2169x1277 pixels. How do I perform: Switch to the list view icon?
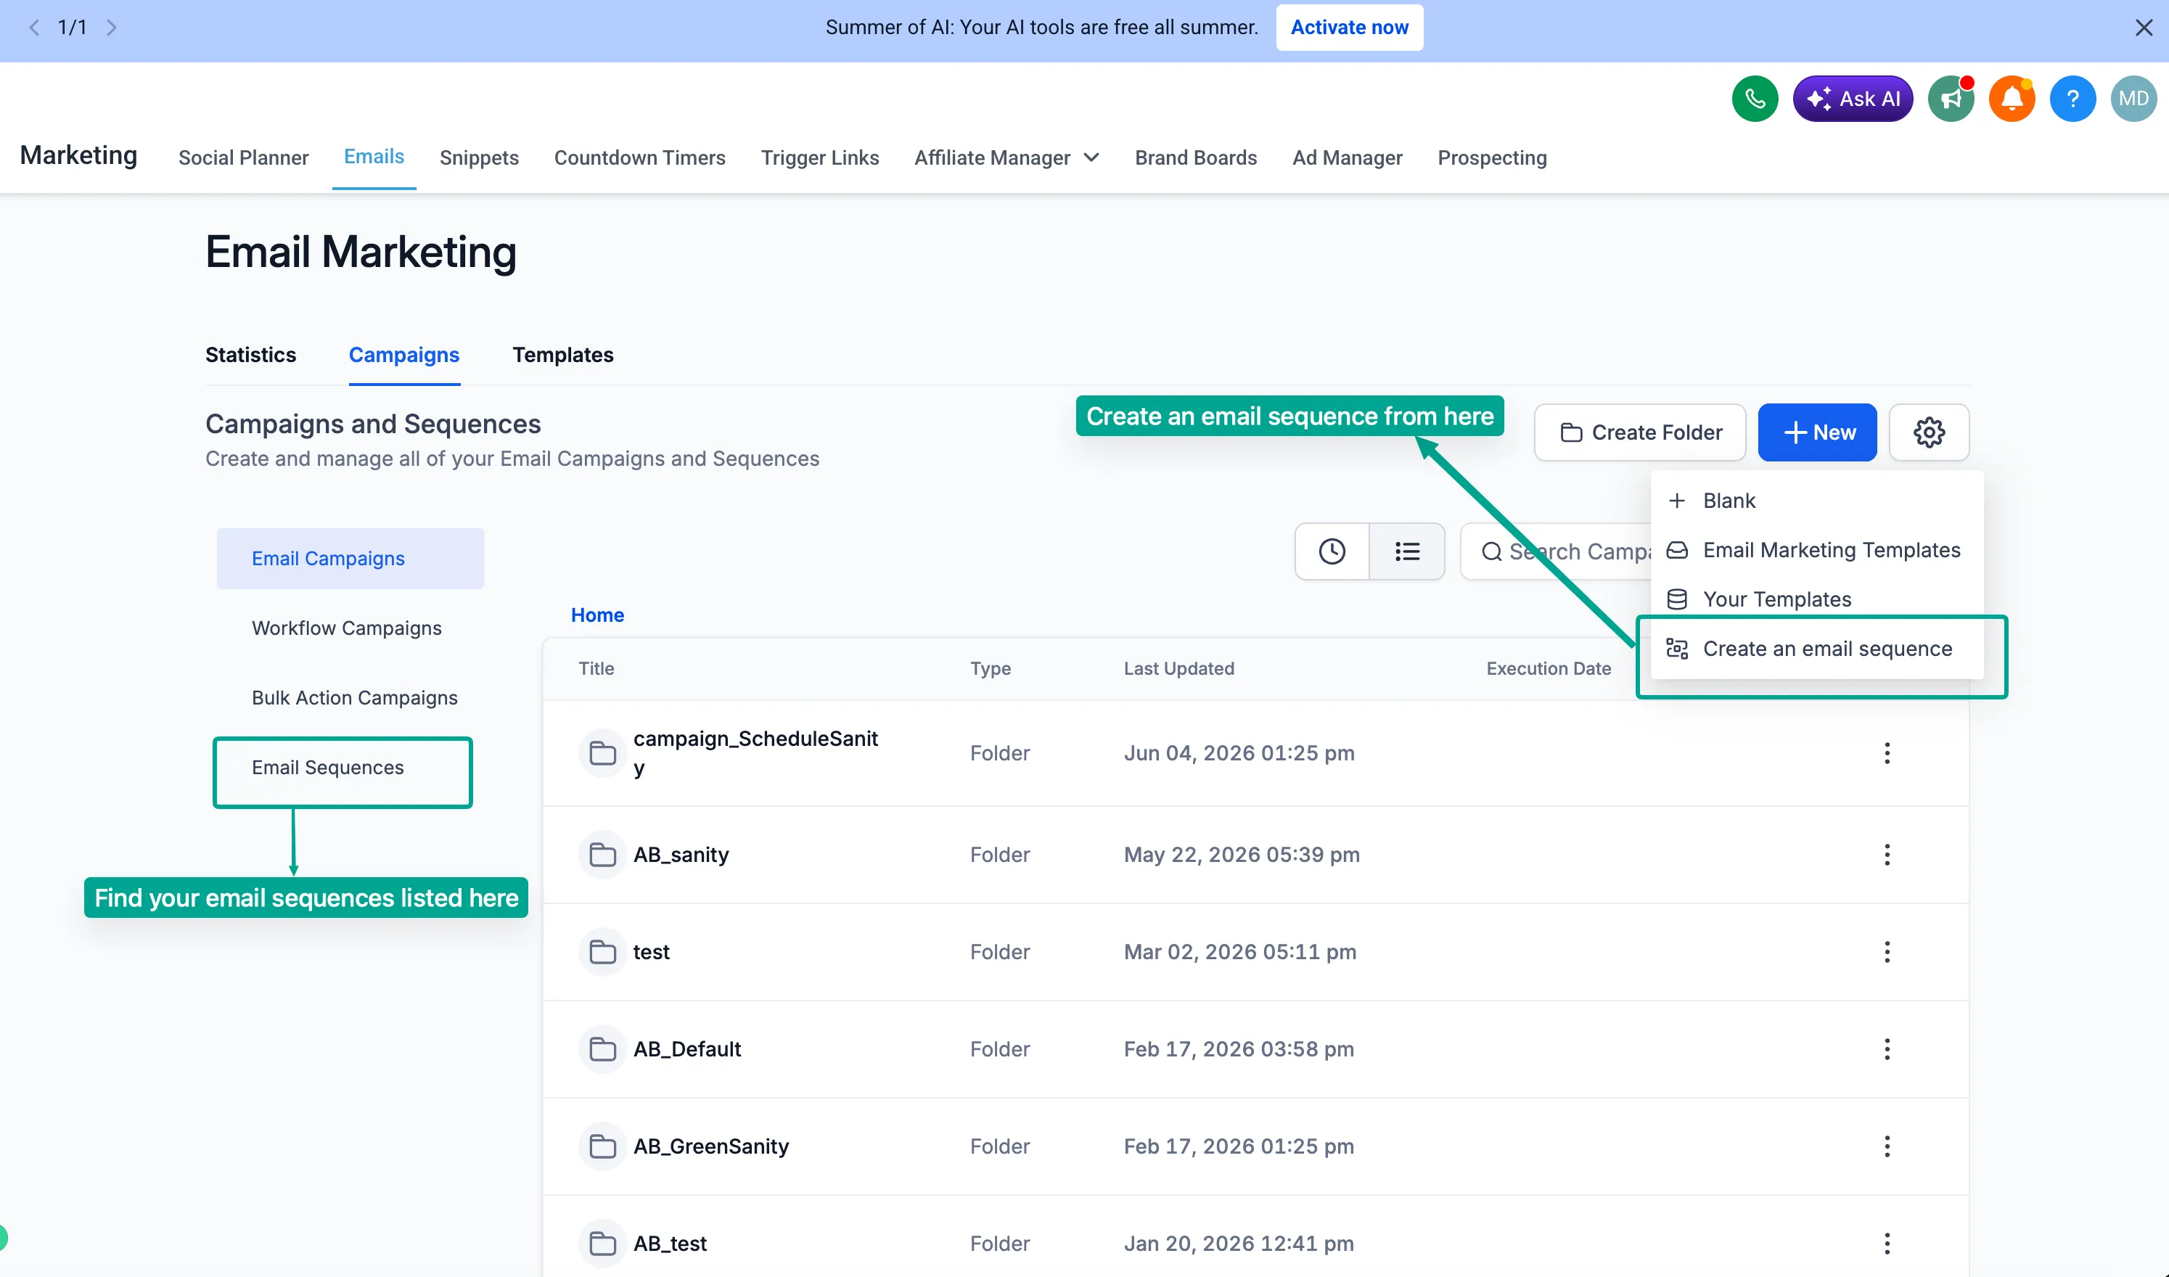point(1407,551)
